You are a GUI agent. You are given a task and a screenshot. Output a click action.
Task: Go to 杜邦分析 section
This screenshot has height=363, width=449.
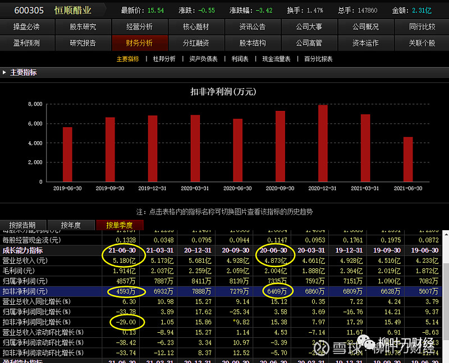(x=164, y=59)
